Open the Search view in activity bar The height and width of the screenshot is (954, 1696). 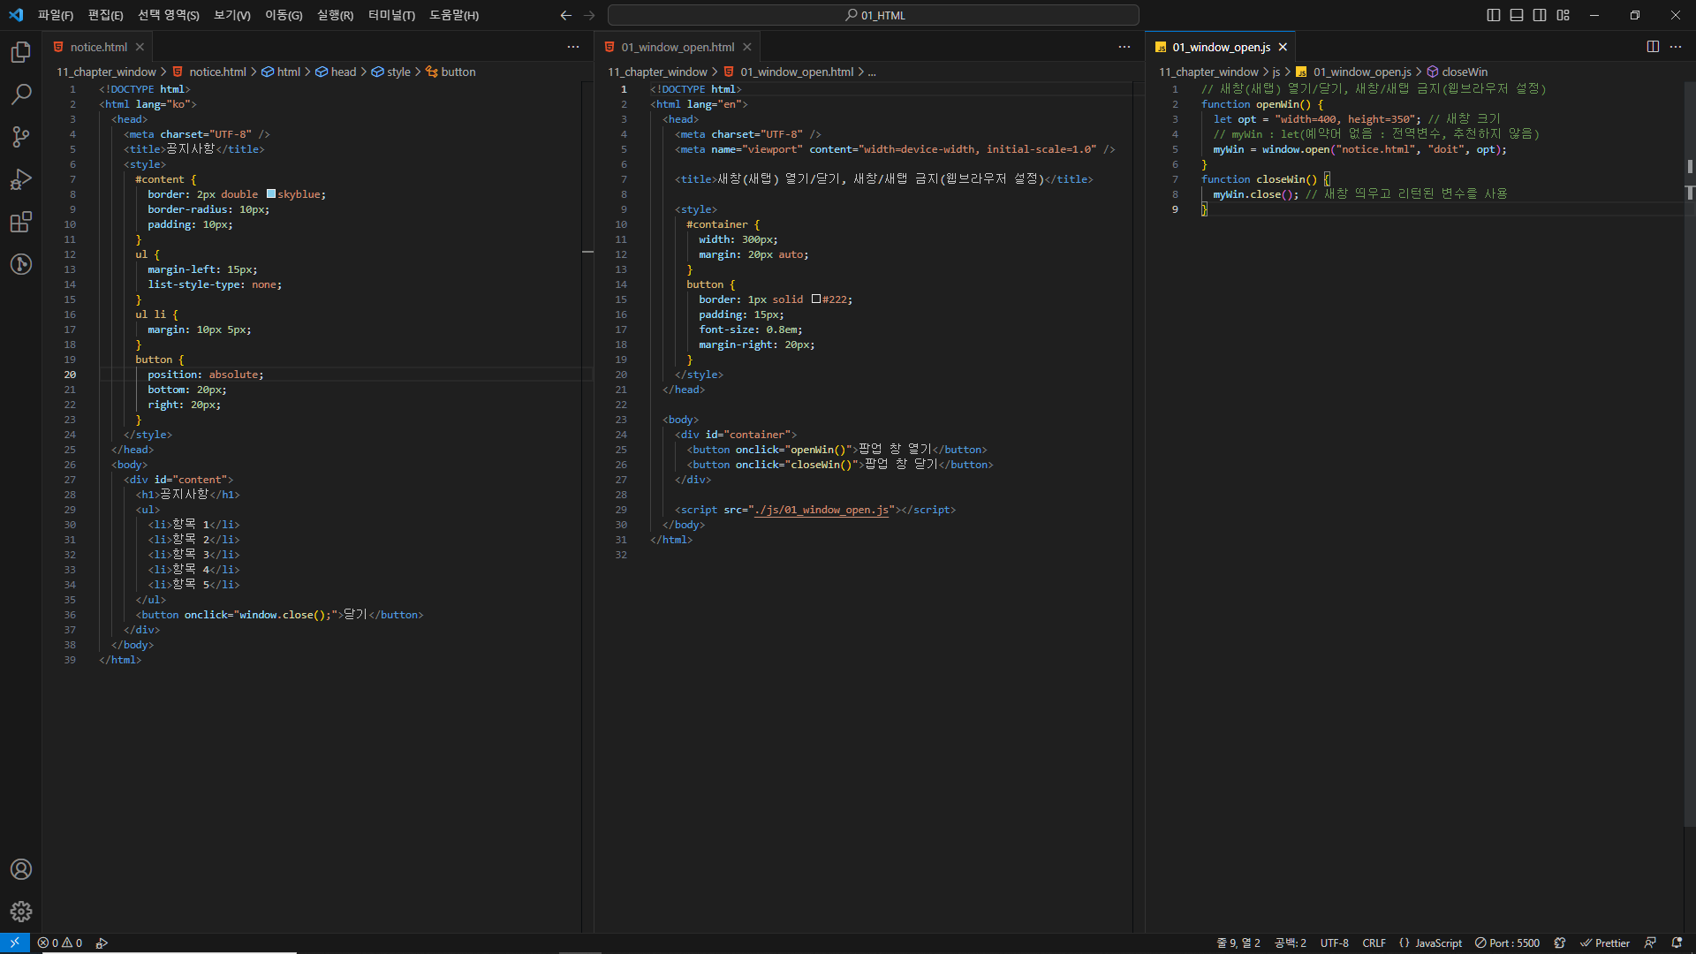click(21, 95)
